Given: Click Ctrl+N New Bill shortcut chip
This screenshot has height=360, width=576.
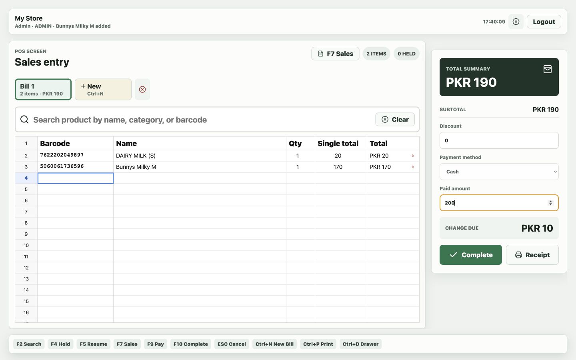Looking at the screenshot, I should (x=274, y=344).
